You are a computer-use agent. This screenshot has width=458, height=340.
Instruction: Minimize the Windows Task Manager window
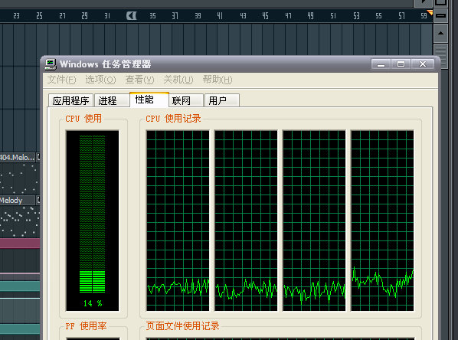(381, 64)
